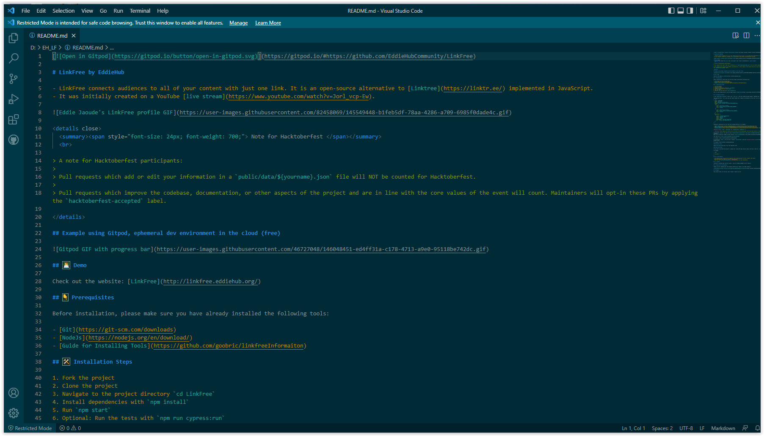Toggle the panel visibility
Viewport: 764px width, 436px height.
click(680, 11)
